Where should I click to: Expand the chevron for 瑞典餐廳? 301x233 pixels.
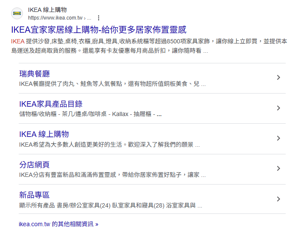coord(278,77)
